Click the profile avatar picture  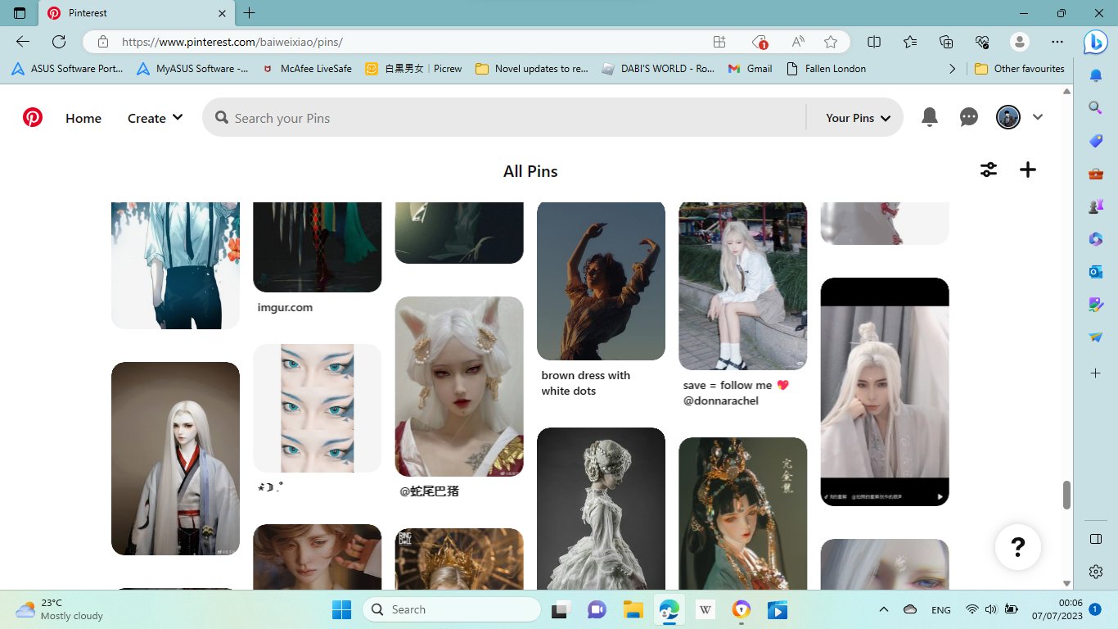[x=1008, y=117]
